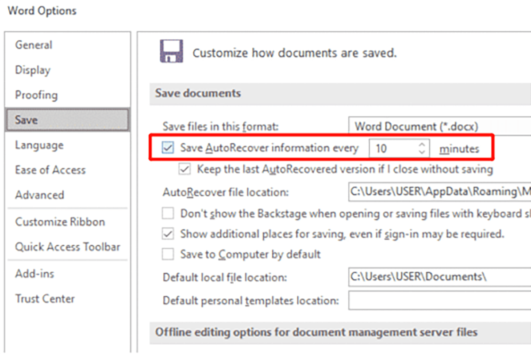Image resolution: width=531 pixels, height=354 pixels.
Task: Enable Save to Computer by default
Action: (168, 255)
